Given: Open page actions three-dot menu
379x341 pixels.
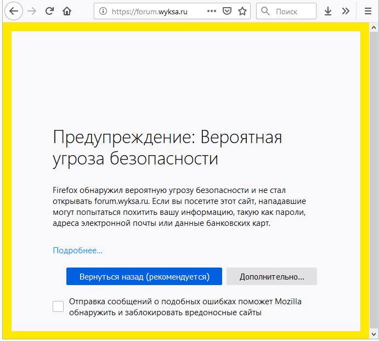Looking at the screenshot, I should coord(212,11).
